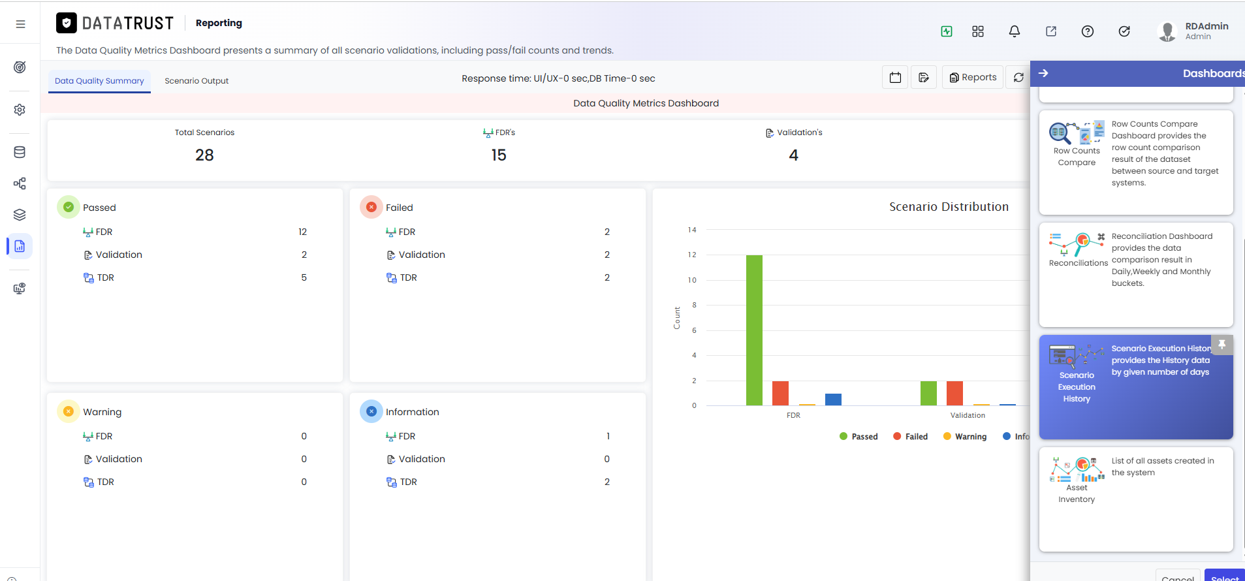Select the Scenario Execution History card
The image size is (1245, 581).
pos(1136,387)
